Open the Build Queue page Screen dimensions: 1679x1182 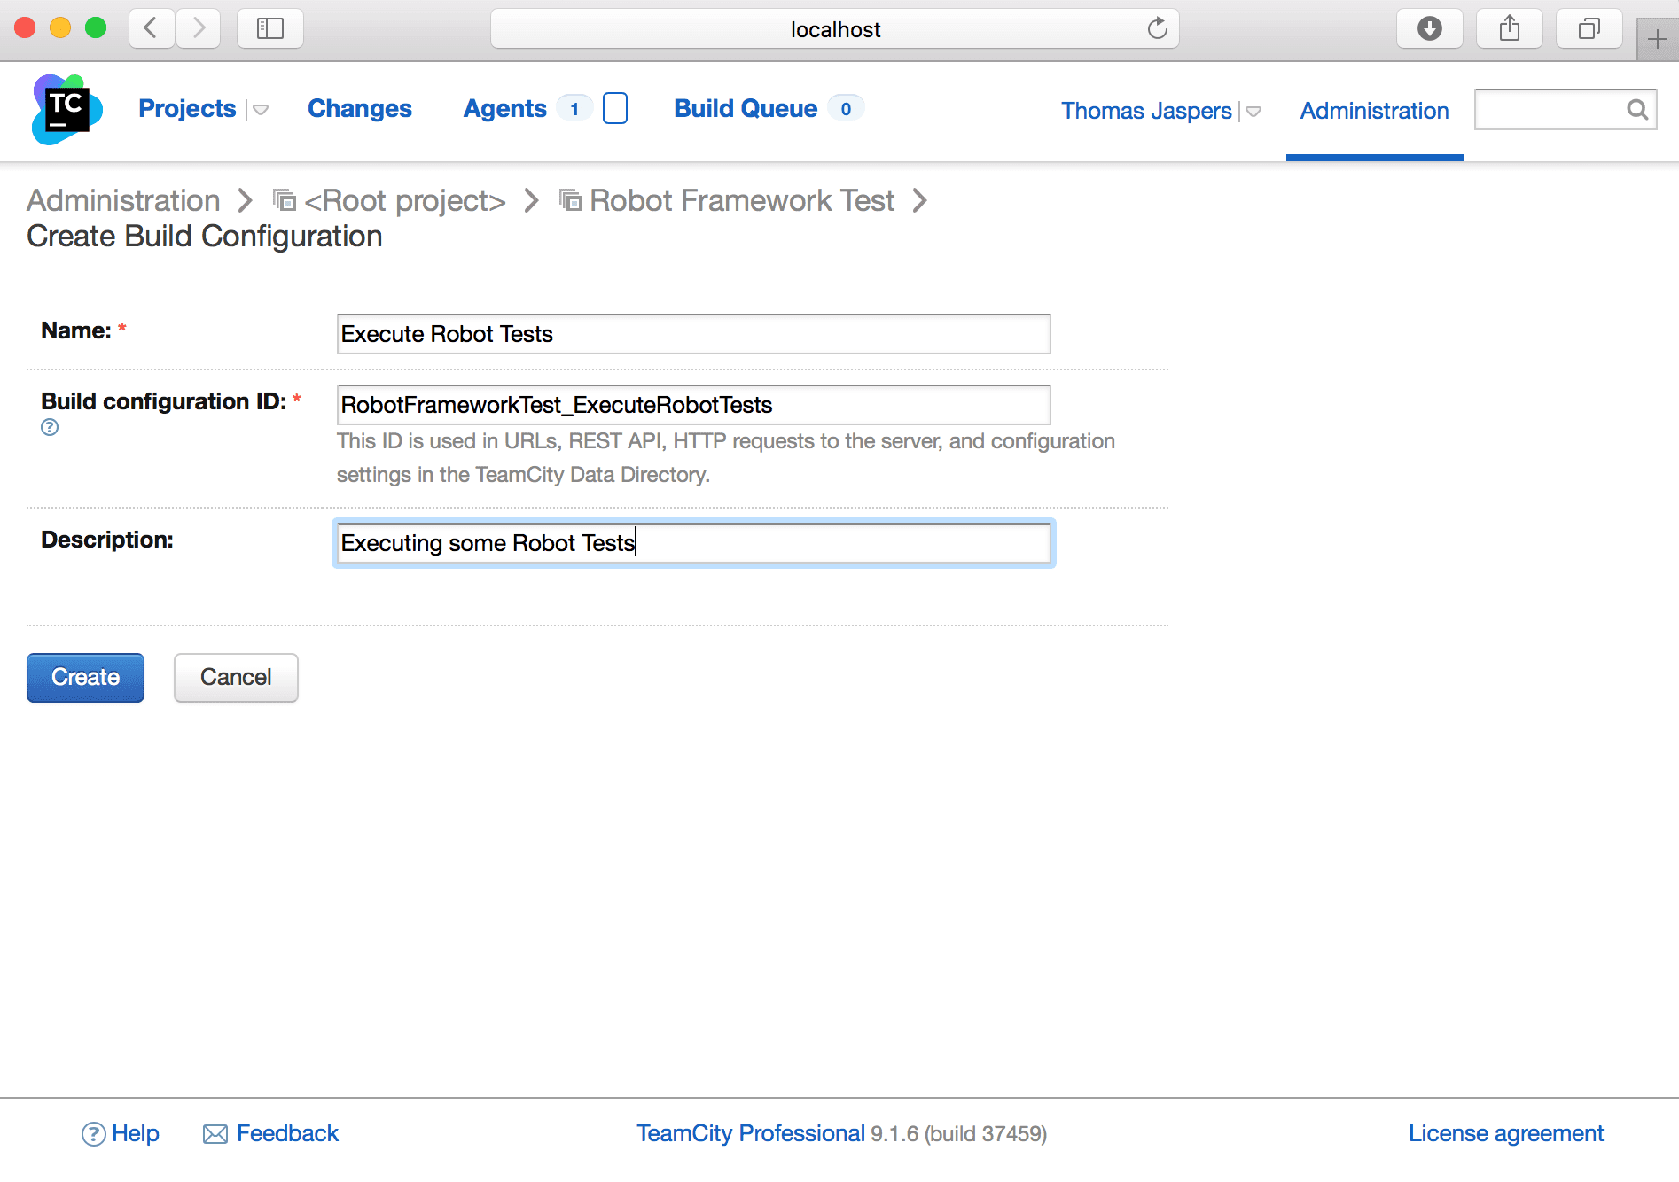(745, 108)
